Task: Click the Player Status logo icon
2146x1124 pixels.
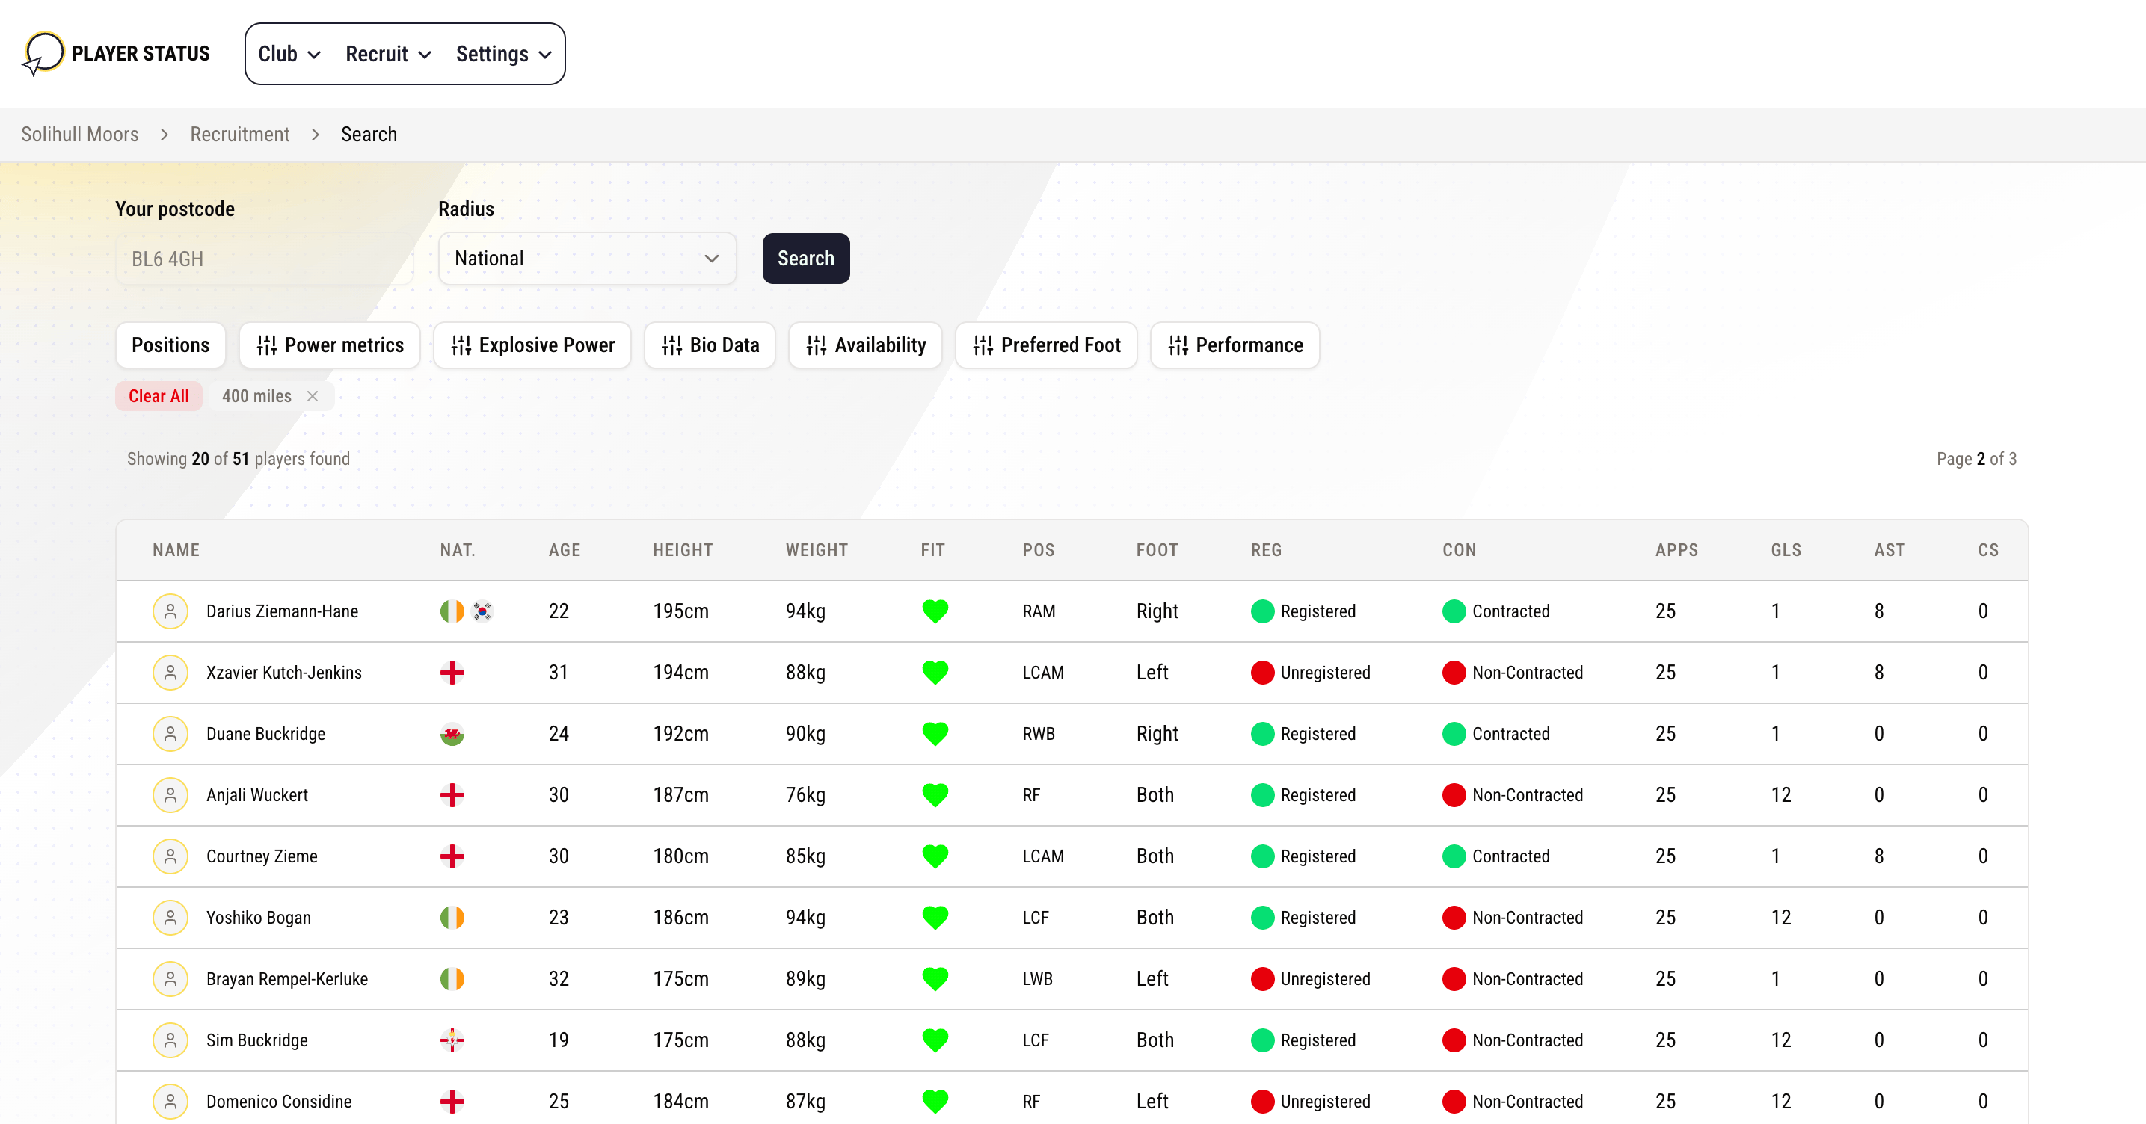Action: pos(43,53)
